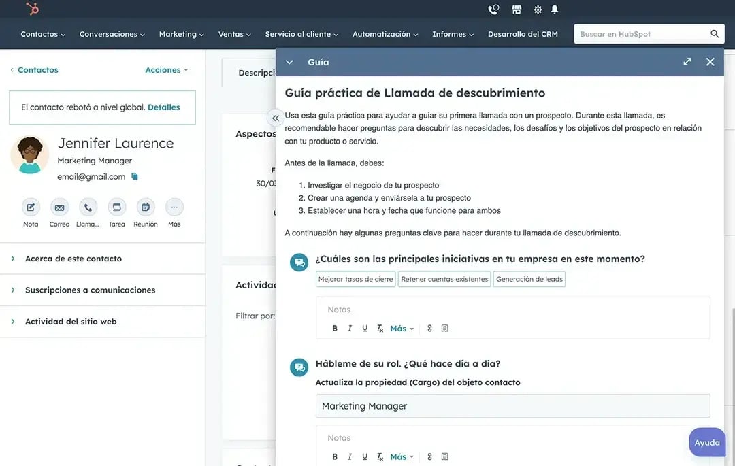Expand Actividad del sitio web section
735x466 pixels.
(x=102, y=321)
